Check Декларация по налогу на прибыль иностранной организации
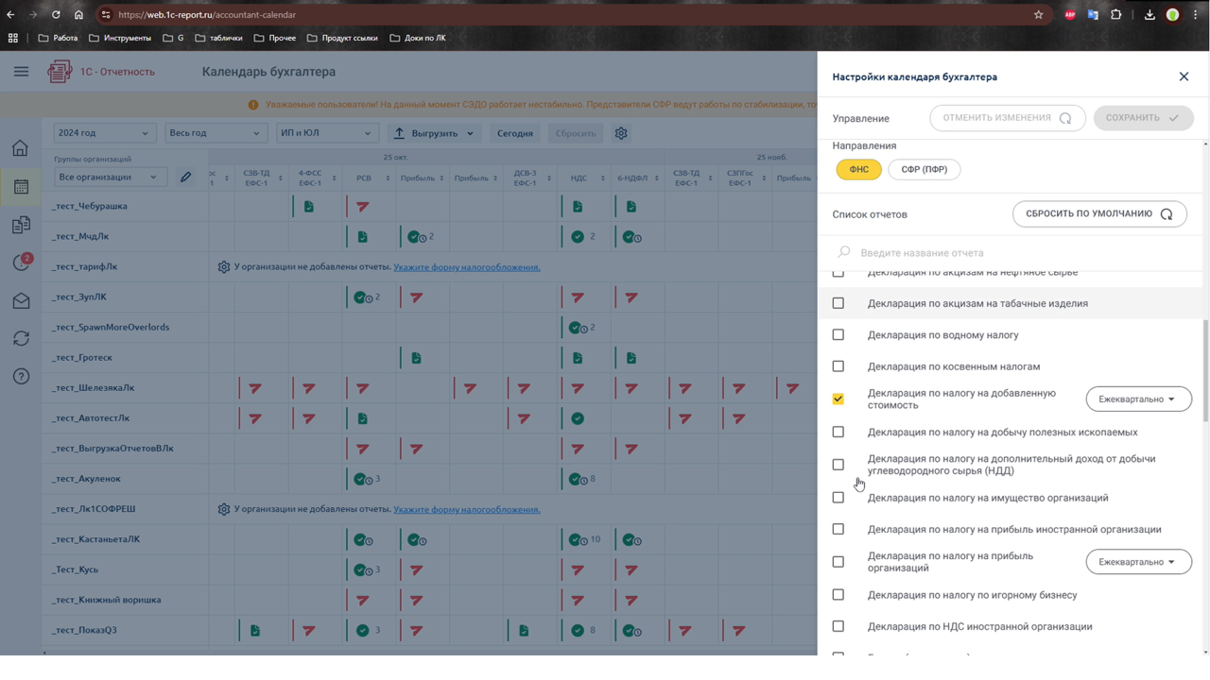Viewport: 1210px width, 680px height. click(838, 529)
